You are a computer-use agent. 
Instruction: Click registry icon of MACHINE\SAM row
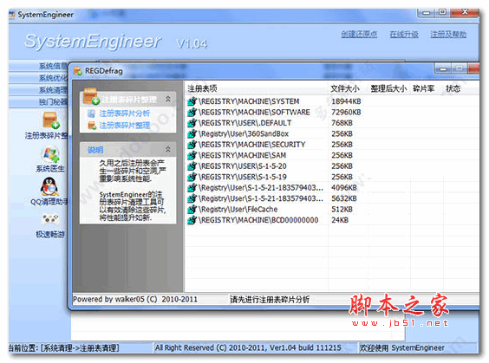192,155
